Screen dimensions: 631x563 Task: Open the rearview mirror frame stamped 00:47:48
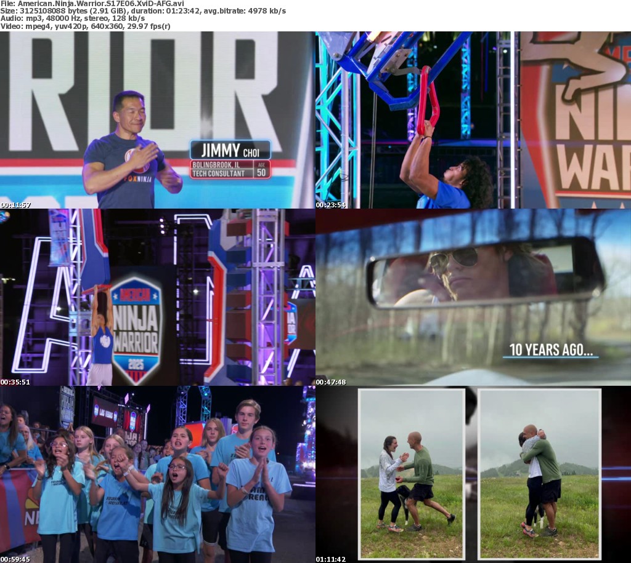point(473,297)
